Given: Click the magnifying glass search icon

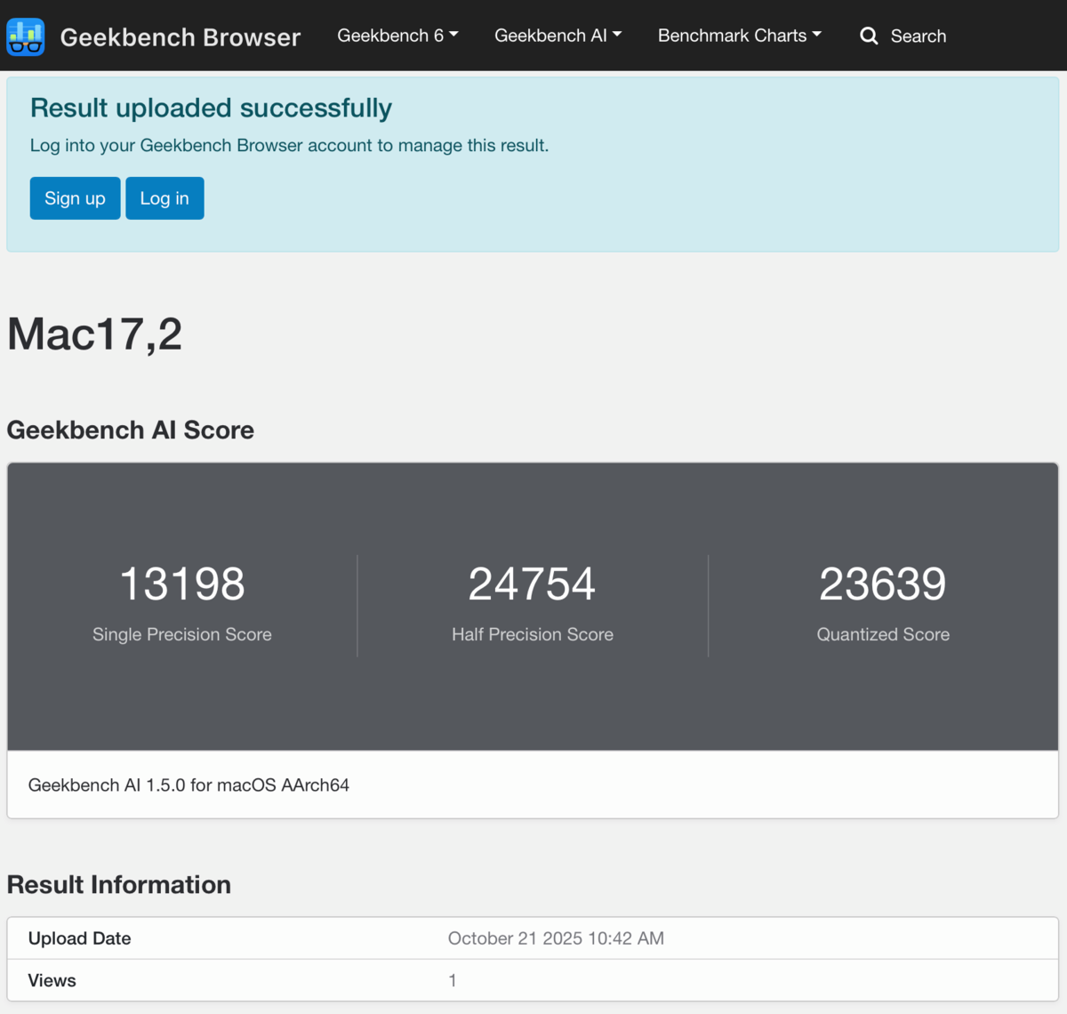Looking at the screenshot, I should coord(869,36).
